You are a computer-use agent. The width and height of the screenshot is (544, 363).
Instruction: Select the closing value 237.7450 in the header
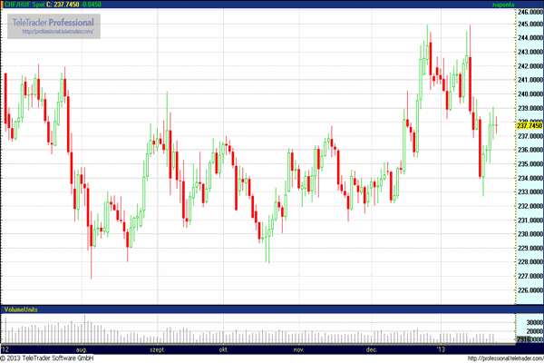62,5
